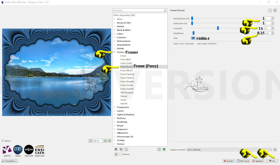Screen dimensions: 280x165
Task: Enable the Internet checkbox
Action: (x=121, y=154)
